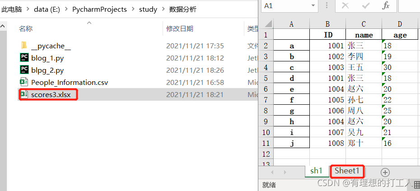Click the scores3.xlsx Excel file icon
This screenshot has height=191, width=420.
pos(24,94)
